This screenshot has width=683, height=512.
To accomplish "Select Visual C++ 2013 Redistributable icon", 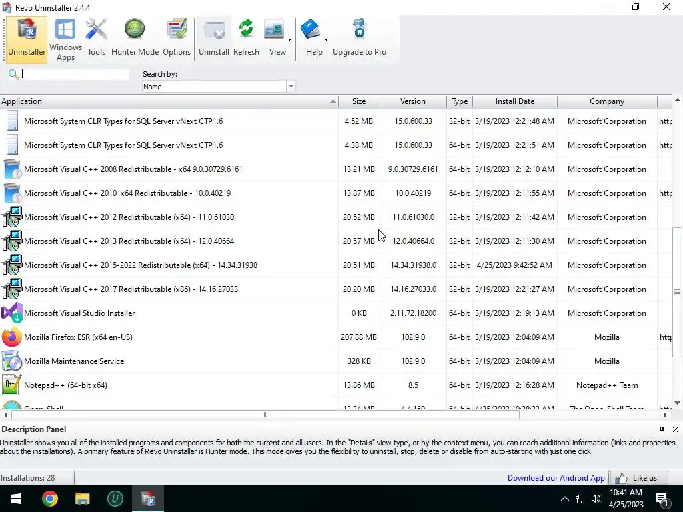I will pyautogui.click(x=12, y=241).
